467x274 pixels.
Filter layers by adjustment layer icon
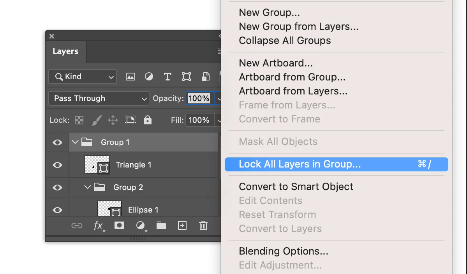click(149, 77)
